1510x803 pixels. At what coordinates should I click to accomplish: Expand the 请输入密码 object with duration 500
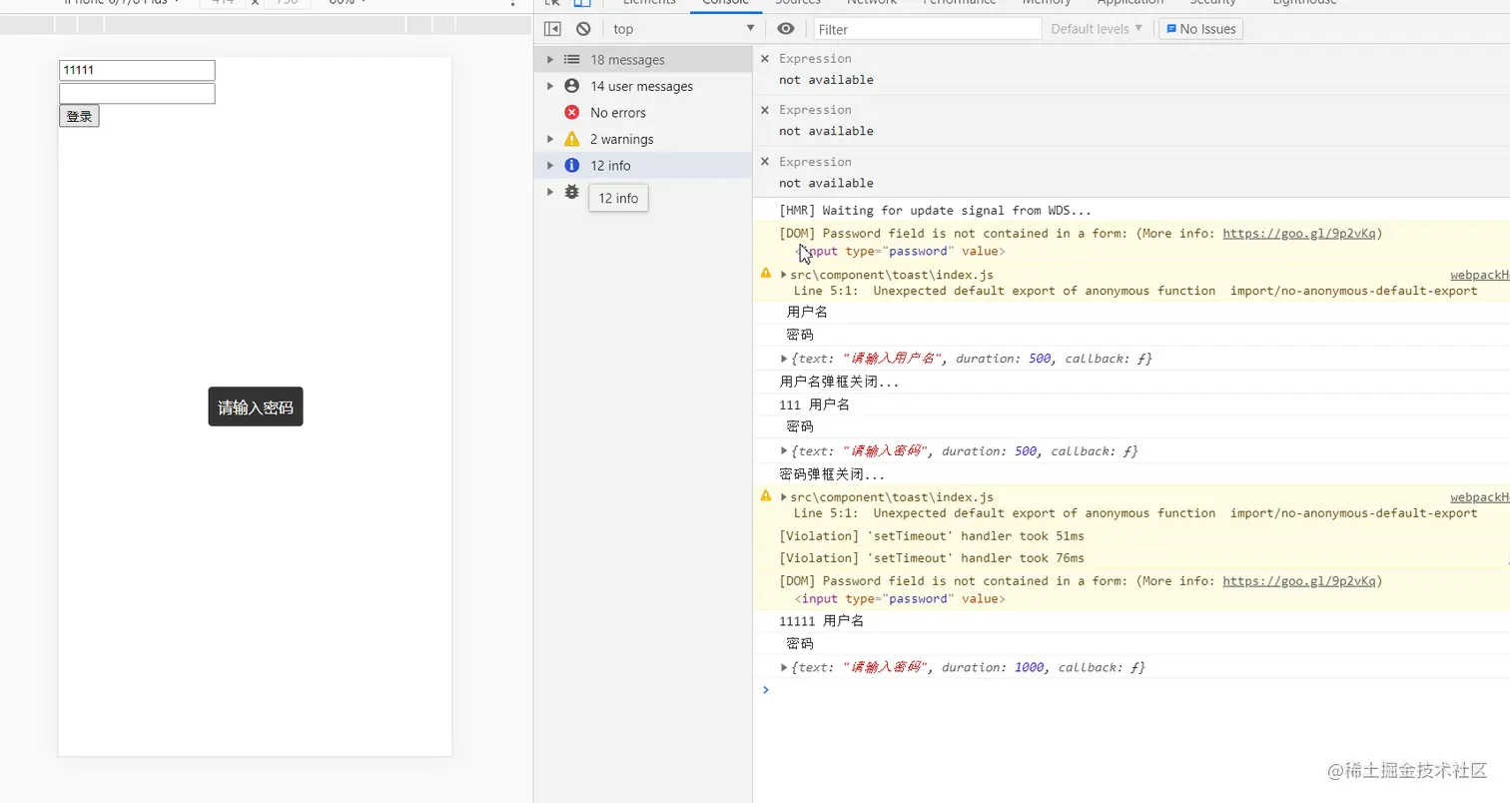click(x=784, y=451)
